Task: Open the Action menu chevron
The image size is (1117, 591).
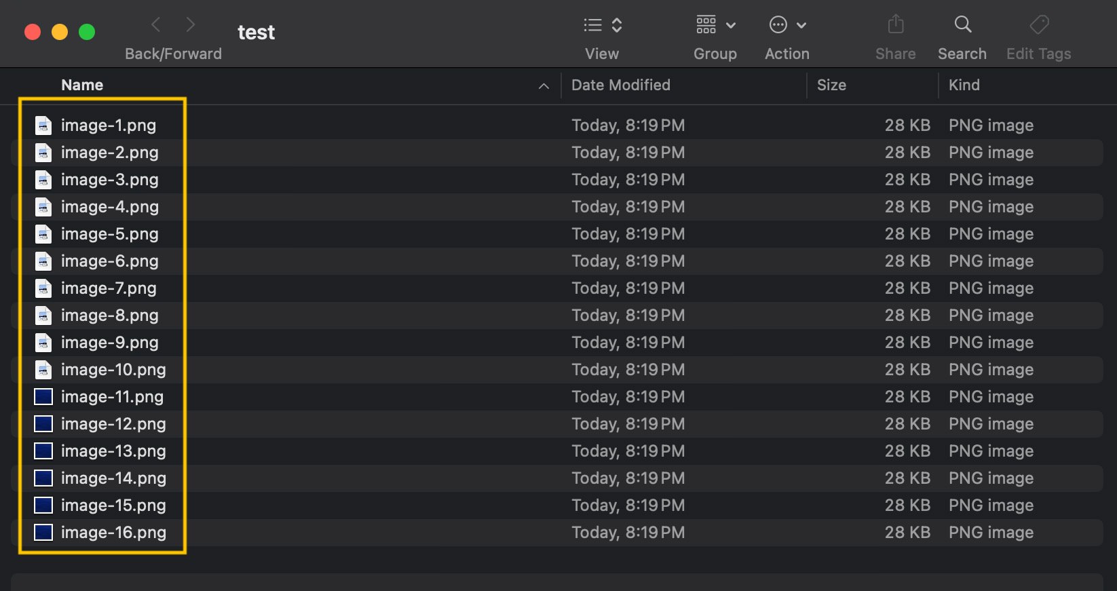Action: [801, 26]
